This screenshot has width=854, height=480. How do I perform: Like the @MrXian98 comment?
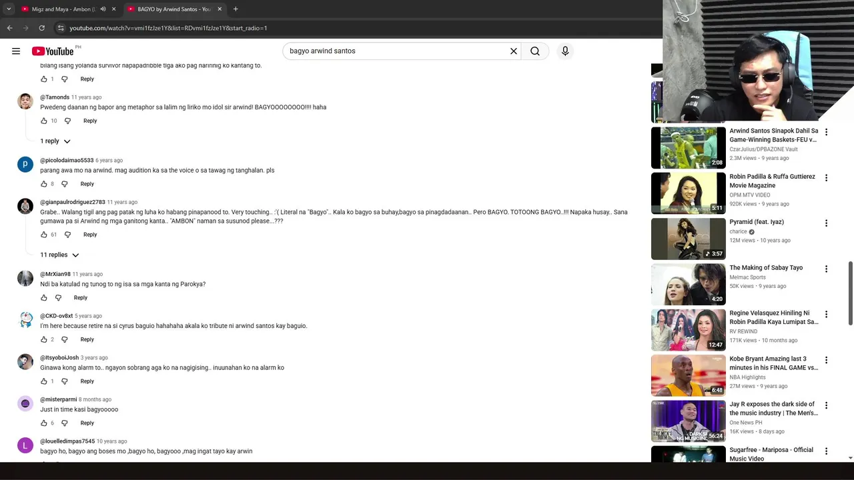click(x=44, y=298)
